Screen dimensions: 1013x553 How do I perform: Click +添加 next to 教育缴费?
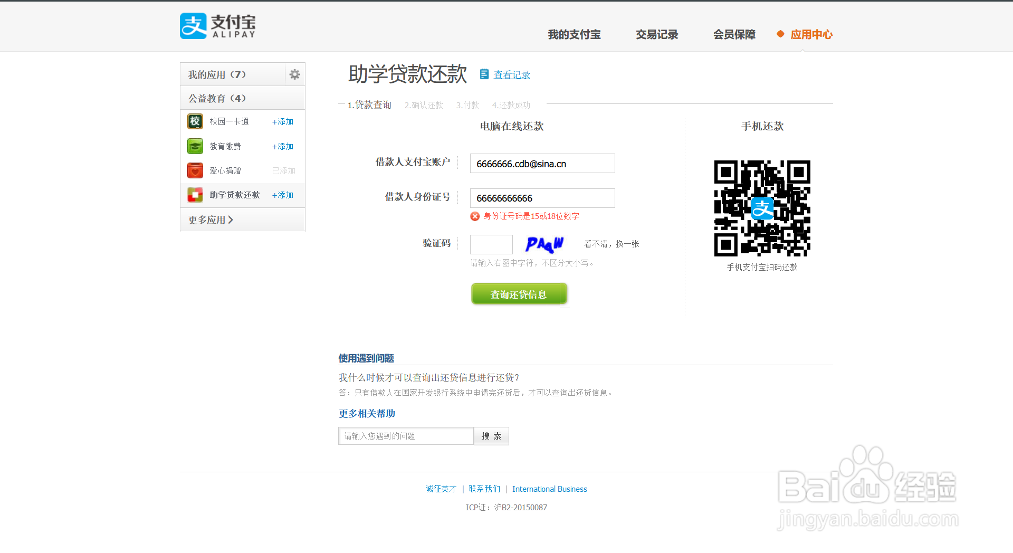(282, 146)
